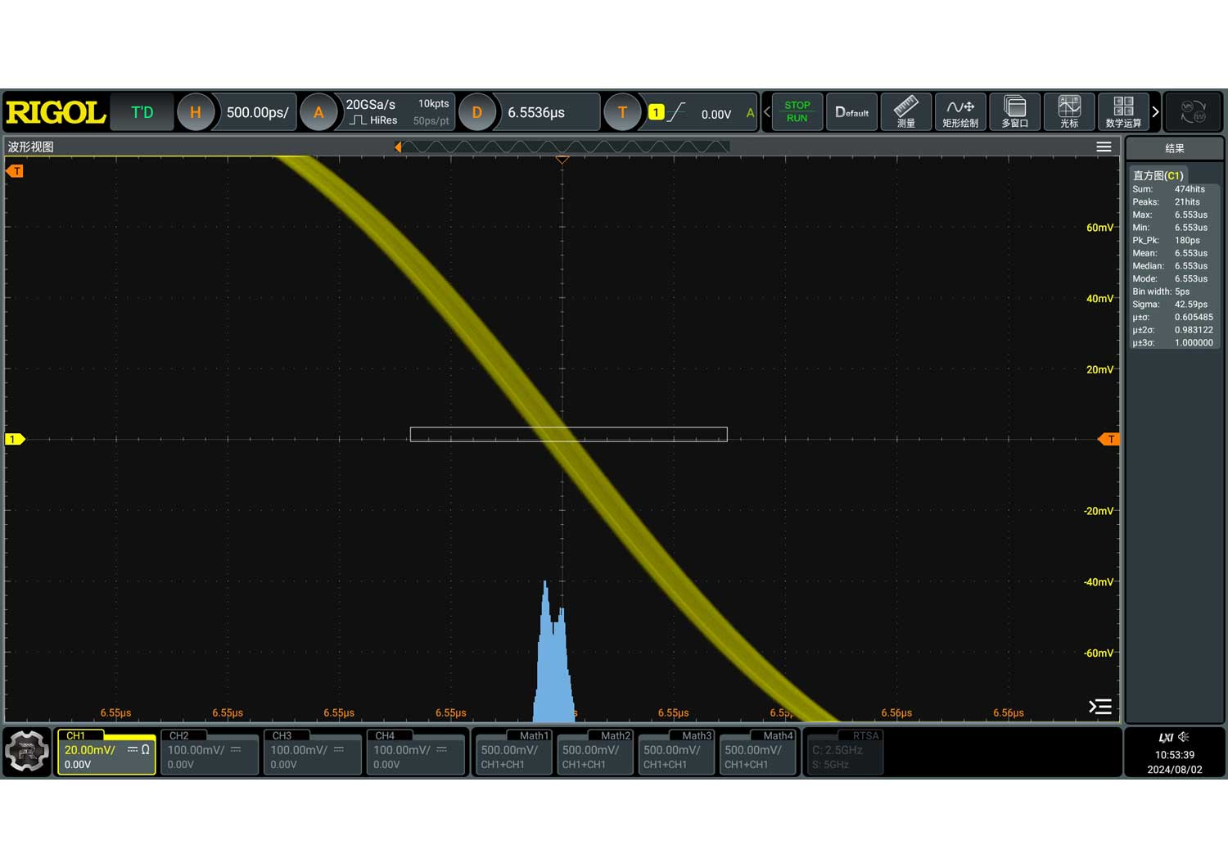
Task: Open the waveform view hamburger menu
Action: [x=1104, y=147]
